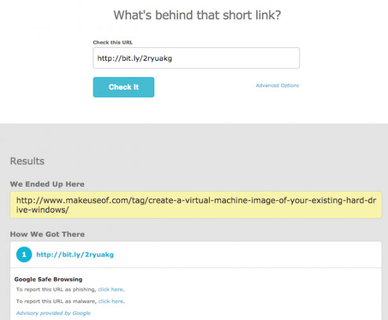Screen dimensions: 388x320
Task: Click the Google Safe Browsing heading
Action: (48, 279)
